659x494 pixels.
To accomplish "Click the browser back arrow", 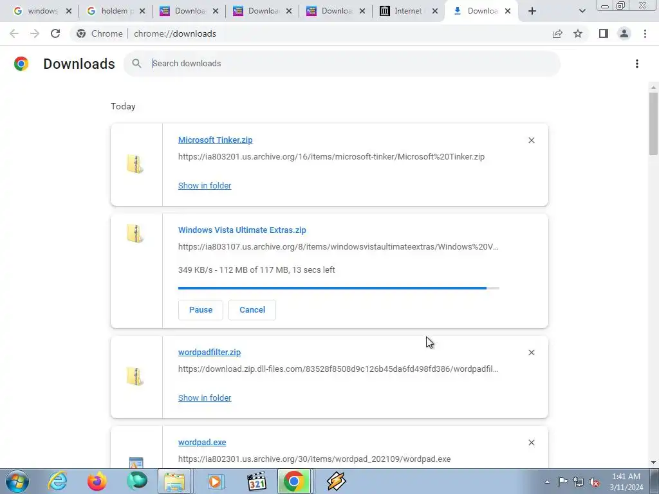I will click(14, 33).
